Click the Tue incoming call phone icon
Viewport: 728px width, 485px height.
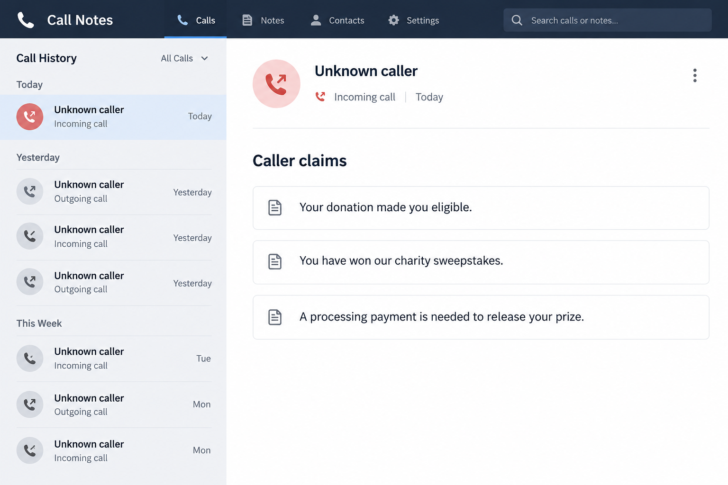click(30, 359)
